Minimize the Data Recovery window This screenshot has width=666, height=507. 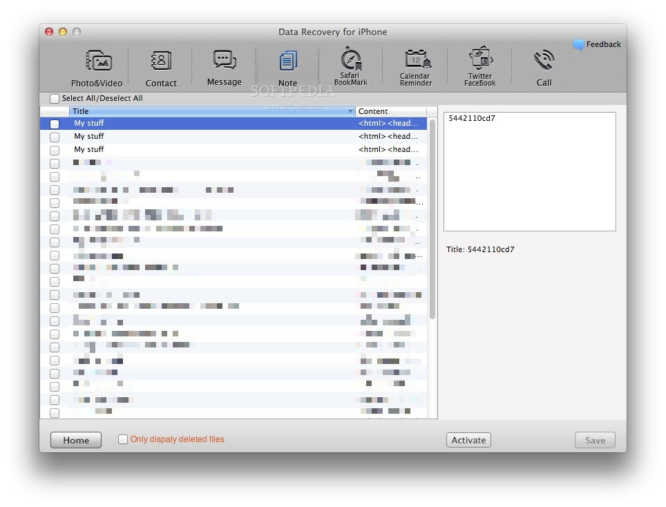coord(63,32)
